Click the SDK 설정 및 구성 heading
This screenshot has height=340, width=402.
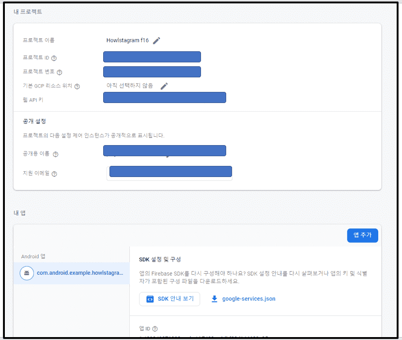click(160, 260)
